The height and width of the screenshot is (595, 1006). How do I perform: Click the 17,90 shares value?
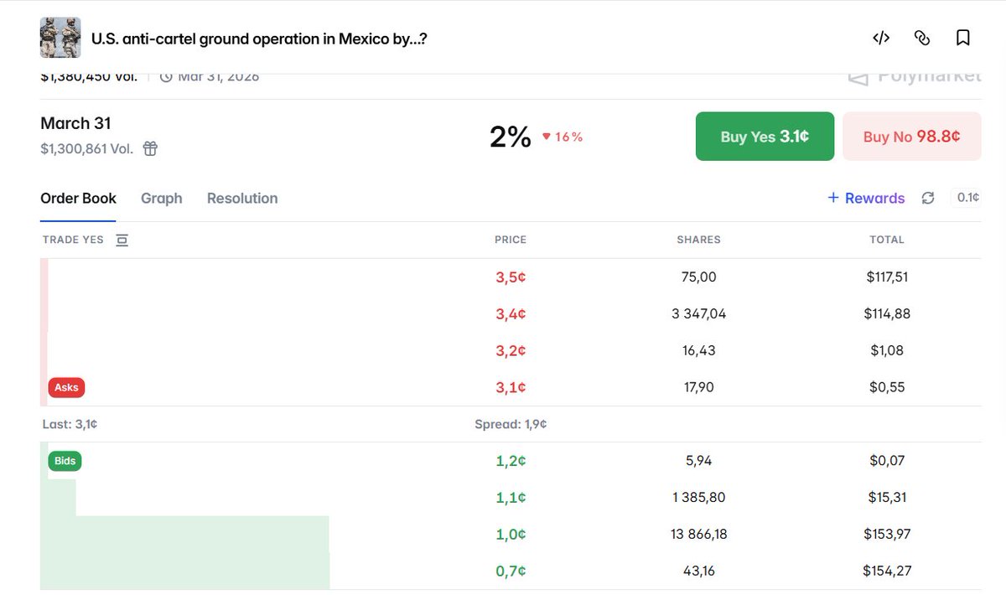tap(699, 387)
